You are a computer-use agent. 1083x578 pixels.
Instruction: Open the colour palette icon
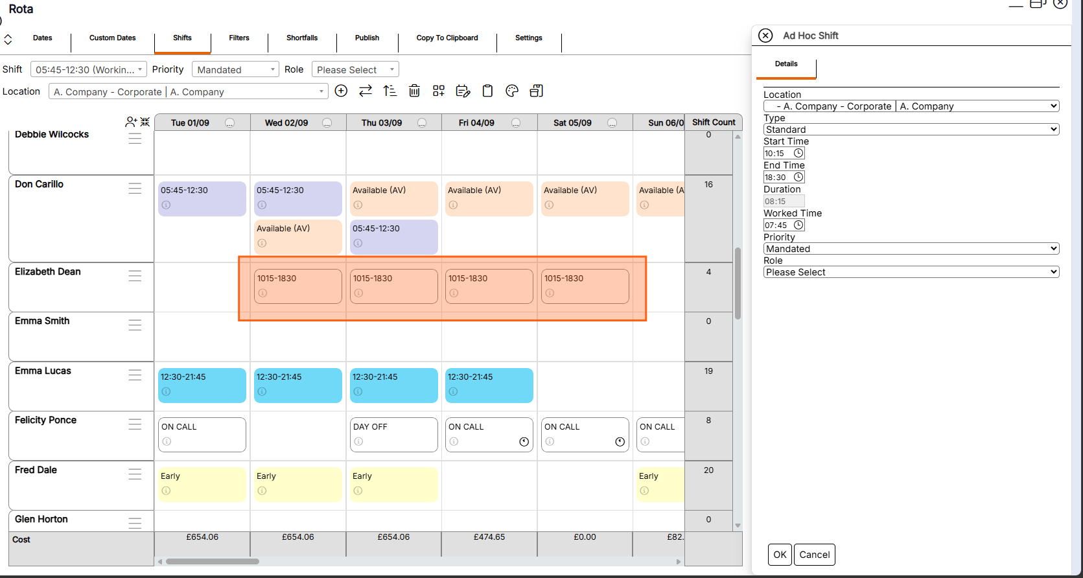tap(512, 91)
